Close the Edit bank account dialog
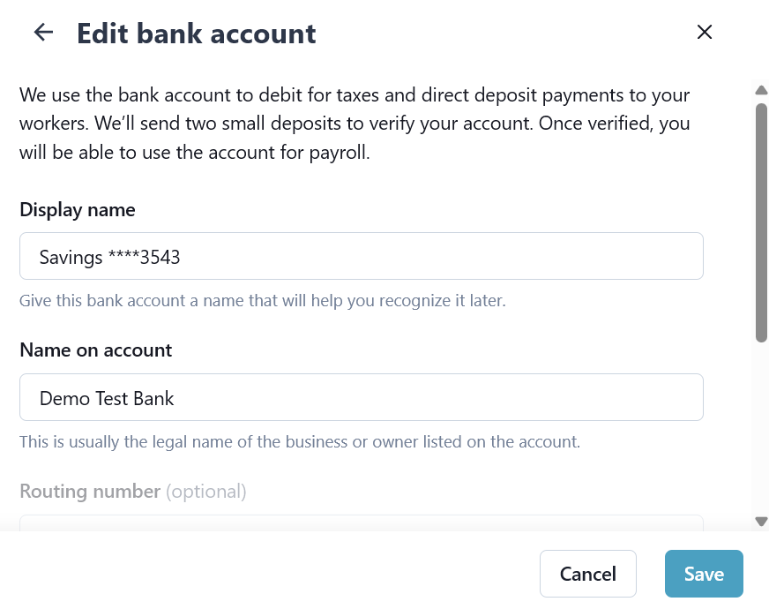 (705, 33)
